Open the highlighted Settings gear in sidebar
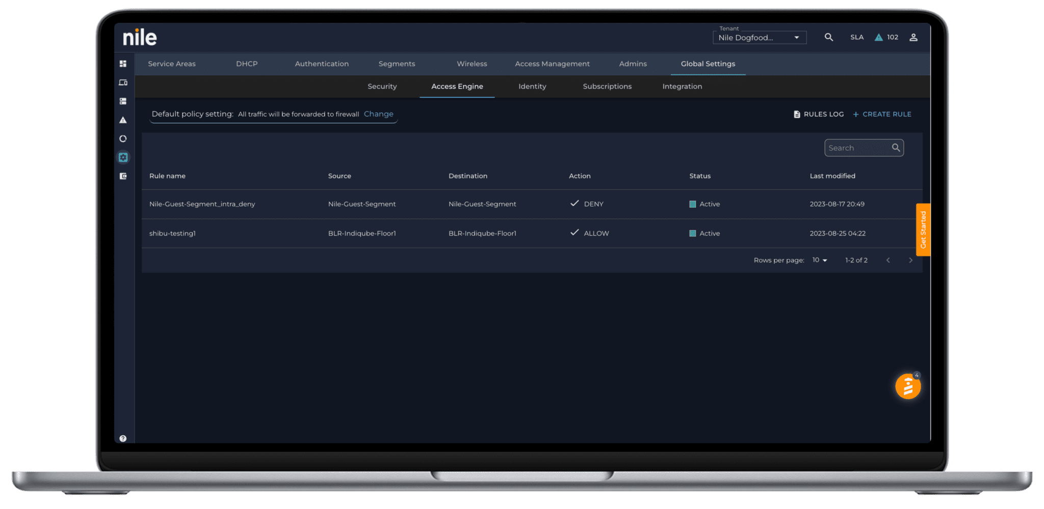1044x509 pixels. [123, 157]
